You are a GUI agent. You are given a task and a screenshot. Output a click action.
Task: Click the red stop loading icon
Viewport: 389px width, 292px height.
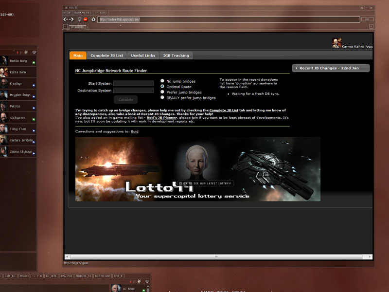click(x=86, y=19)
